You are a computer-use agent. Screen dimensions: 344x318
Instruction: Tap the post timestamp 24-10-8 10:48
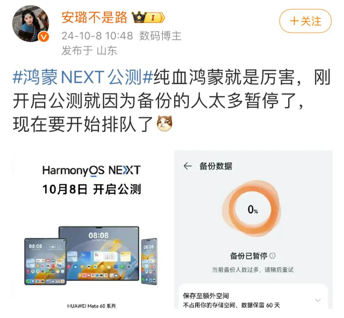(97, 36)
